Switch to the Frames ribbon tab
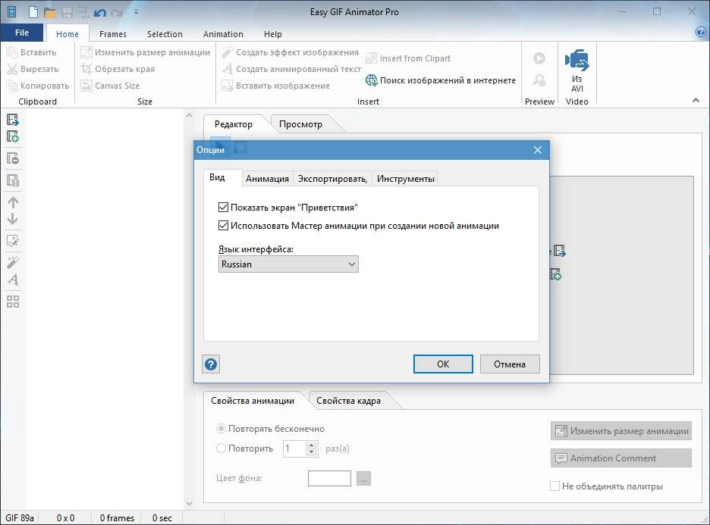 pos(113,34)
